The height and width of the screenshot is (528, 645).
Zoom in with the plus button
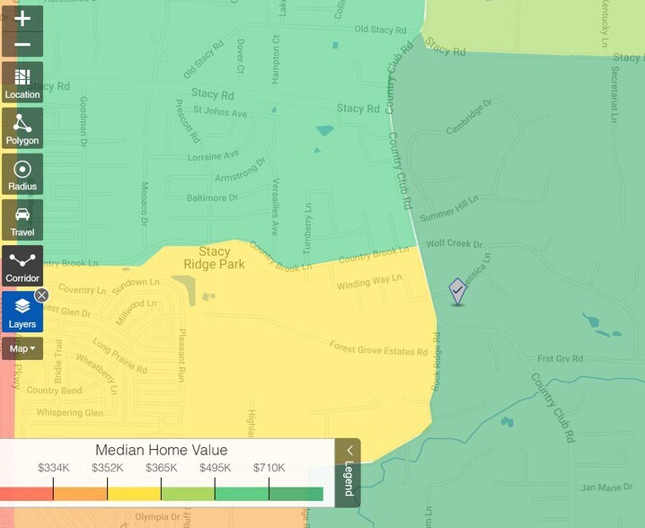click(x=22, y=18)
